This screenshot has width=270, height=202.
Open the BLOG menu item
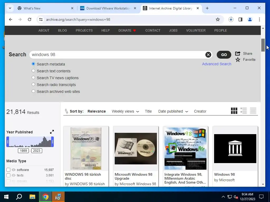[62, 31]
